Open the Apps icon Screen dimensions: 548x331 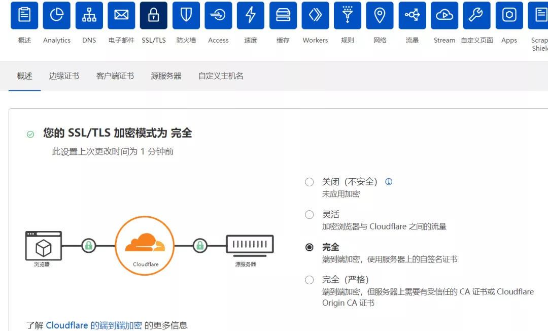(x=509, y=15)
